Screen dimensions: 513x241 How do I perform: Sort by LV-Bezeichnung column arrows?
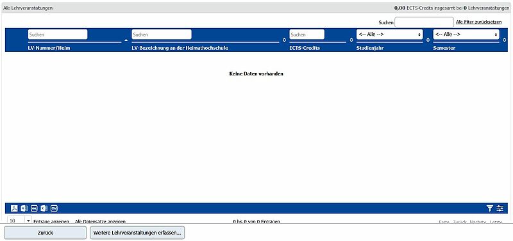click(284, 40)
